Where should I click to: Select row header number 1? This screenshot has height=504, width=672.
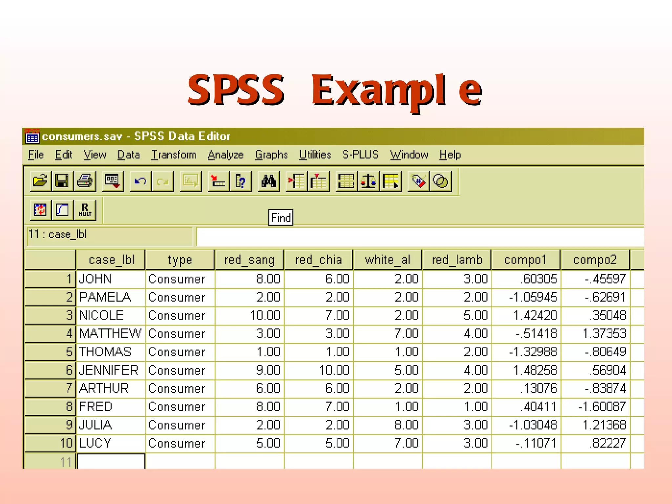[x=51, y=279]
